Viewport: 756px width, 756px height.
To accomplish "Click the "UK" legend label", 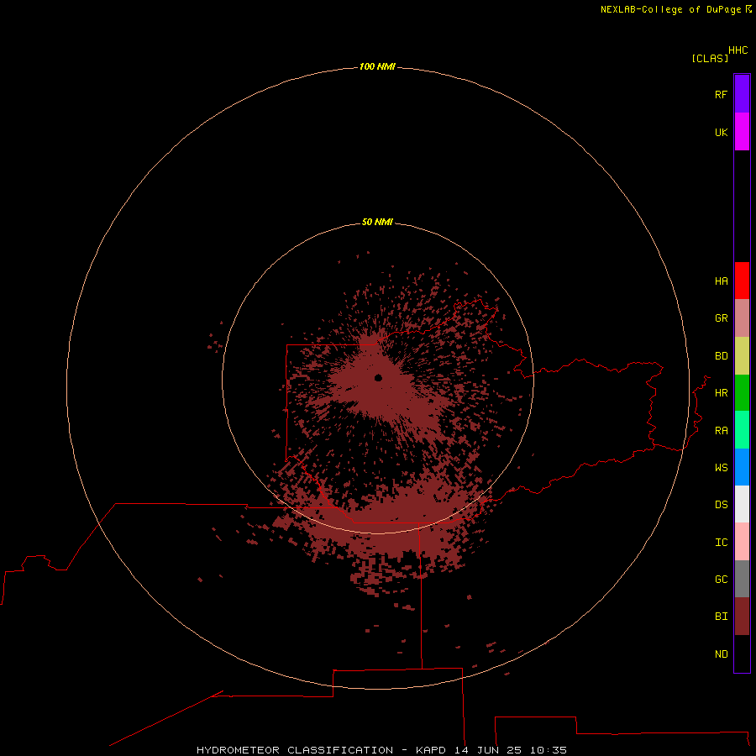I will (721, 132).
